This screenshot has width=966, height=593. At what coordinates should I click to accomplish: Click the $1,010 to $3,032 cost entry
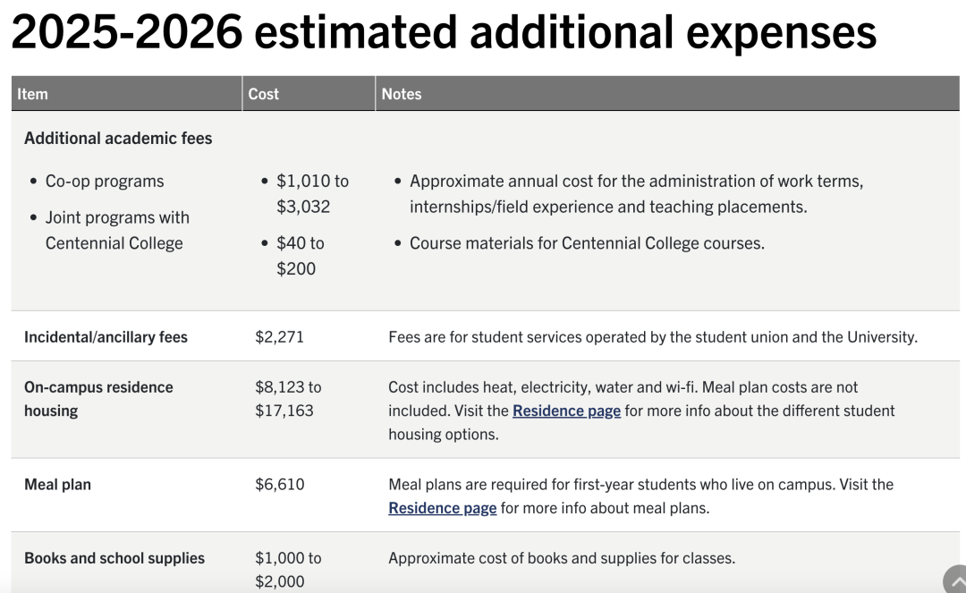point(312,193)
